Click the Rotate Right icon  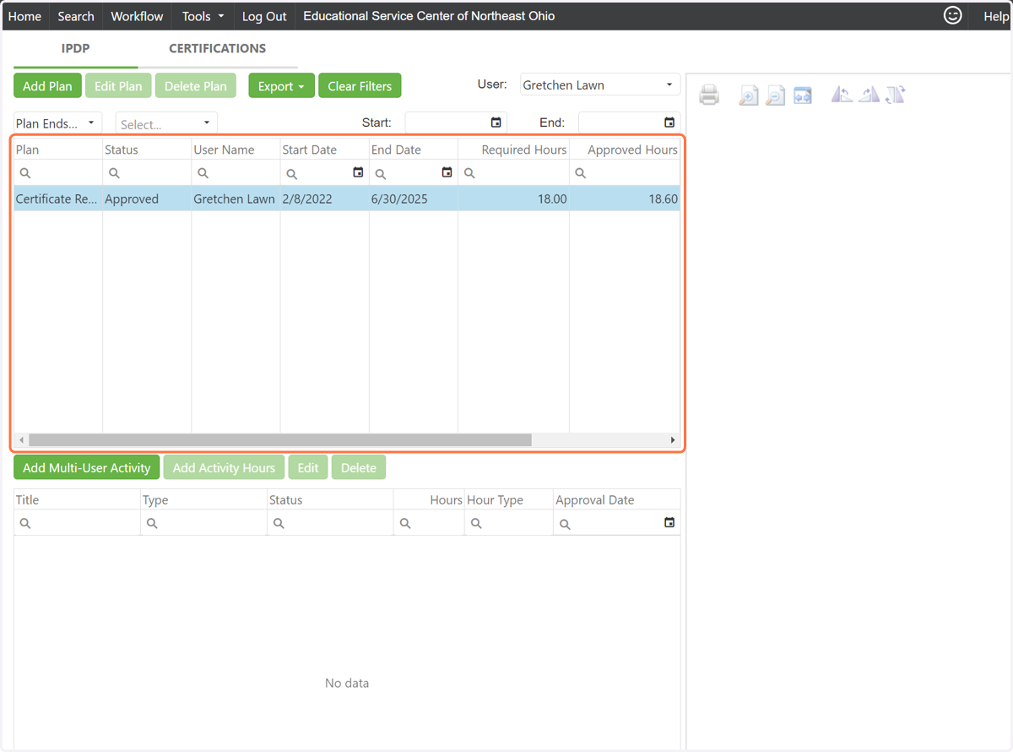coord(869,95)
